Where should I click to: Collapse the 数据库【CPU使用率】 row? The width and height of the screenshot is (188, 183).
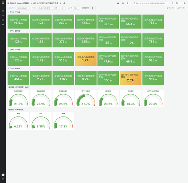tap(16, 110)
